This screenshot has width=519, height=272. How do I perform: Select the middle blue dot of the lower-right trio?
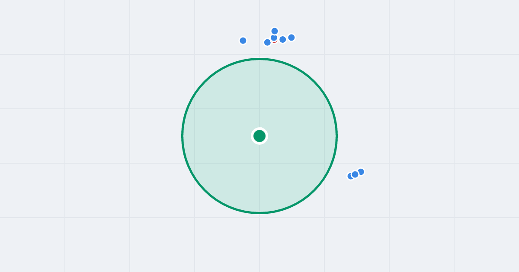(x=355, y=174)
